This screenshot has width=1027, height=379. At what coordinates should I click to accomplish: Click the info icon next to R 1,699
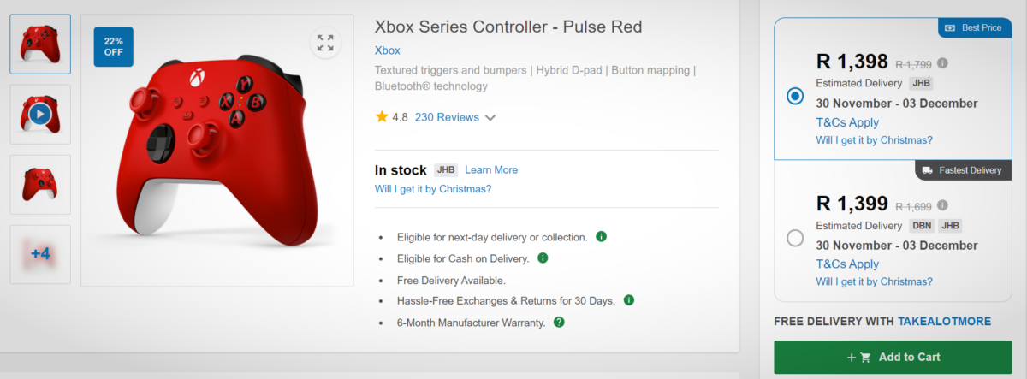942,205
